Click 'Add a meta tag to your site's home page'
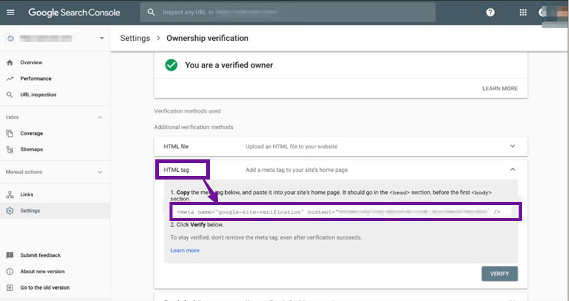The width and height of the screenshot is (569, 301). point(296,169)
